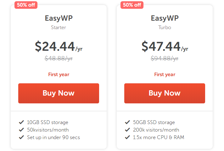Click the crossed-out $48.88/yr price
224x151 pixels.
(59, 58)
